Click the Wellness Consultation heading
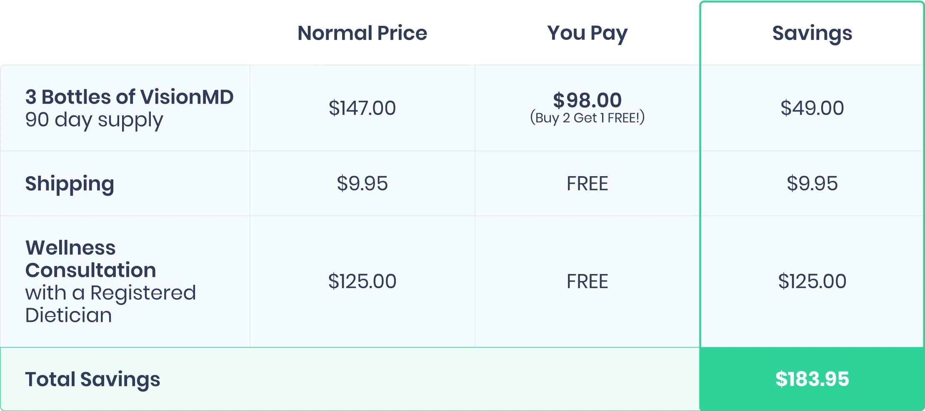This screenshot has height=411, width=925. (90, 259)
